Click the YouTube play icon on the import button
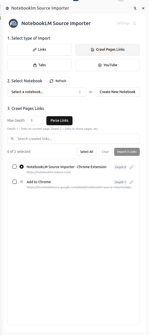This screenshot has width=149, height=335. 100,65
